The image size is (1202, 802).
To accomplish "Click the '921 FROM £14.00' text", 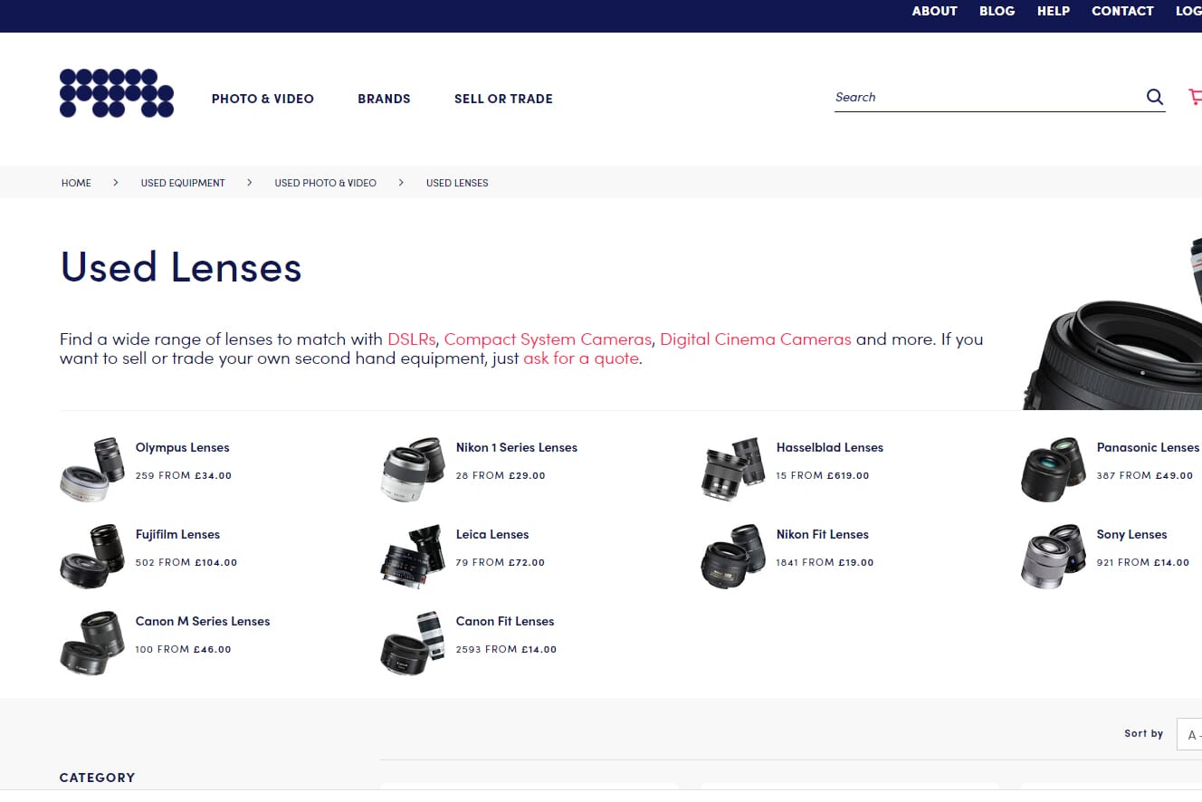I will tap(1143, 562).
